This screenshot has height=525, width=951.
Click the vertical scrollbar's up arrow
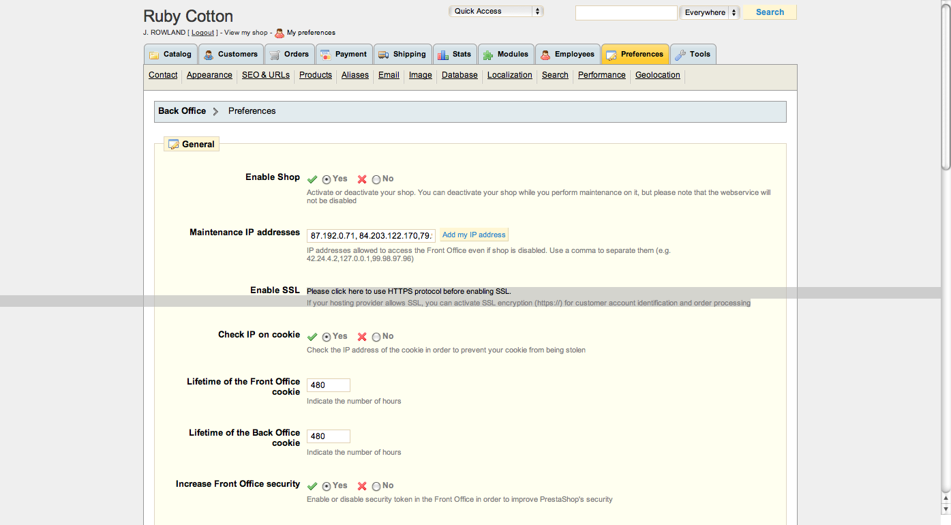(x=946, y=498)
